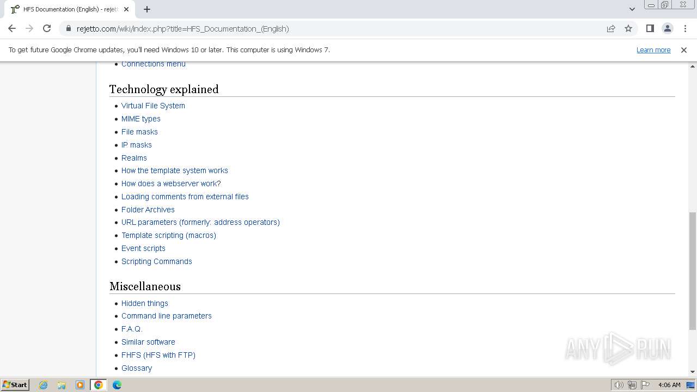Bookmark this tab with the star icon

[628, 28]
